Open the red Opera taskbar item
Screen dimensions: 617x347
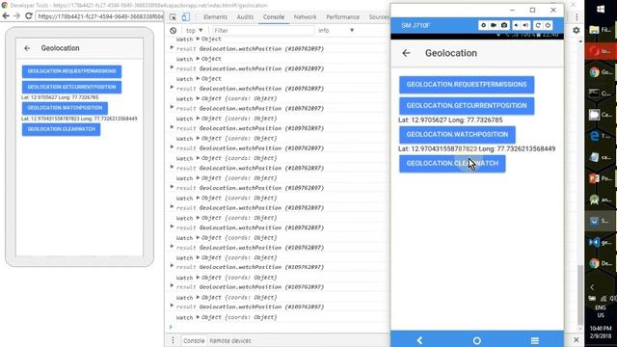coord(601,51)
